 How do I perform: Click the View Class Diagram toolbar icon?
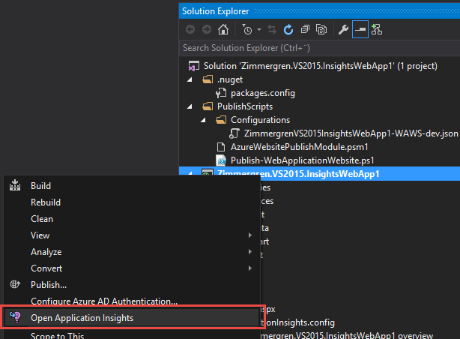point(377,30)
